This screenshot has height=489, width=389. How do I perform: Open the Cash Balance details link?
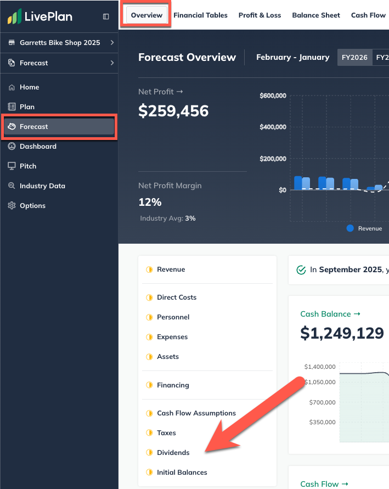click(x=330, y=314)
